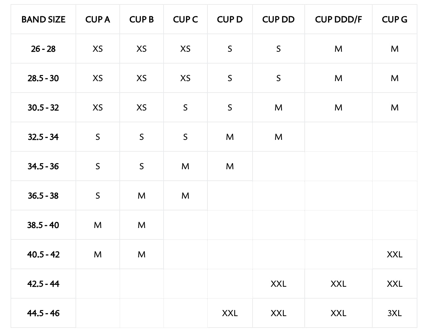The height and width of the screenshot is (334, 427).
Task: Click the 30.5 - 32 band row label
Action: [43, 108]
